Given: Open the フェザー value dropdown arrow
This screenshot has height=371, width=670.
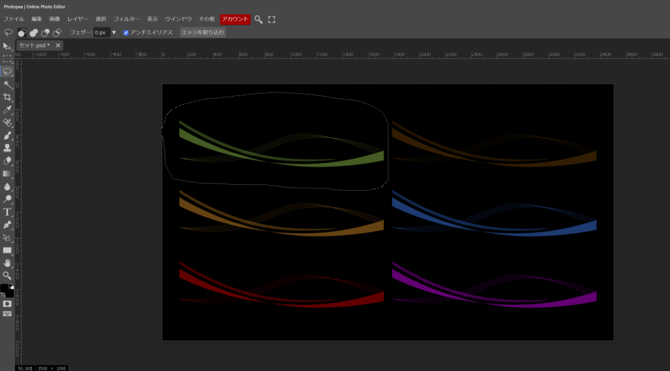Looking at the screenshot, I should point(114,32).
